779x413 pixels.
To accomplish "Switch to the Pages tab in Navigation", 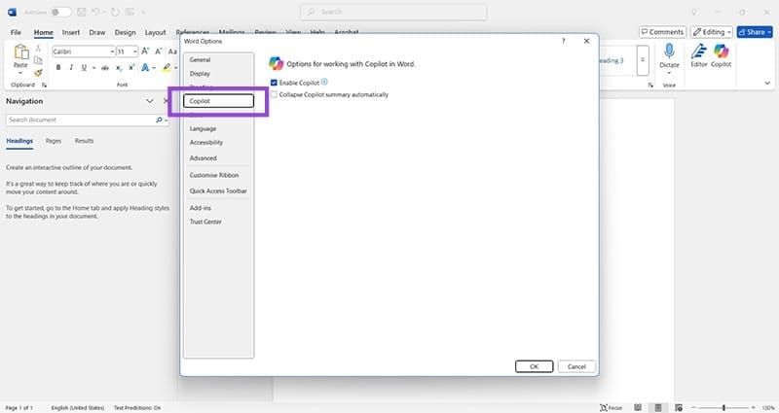I will click(x=54, y=141).
